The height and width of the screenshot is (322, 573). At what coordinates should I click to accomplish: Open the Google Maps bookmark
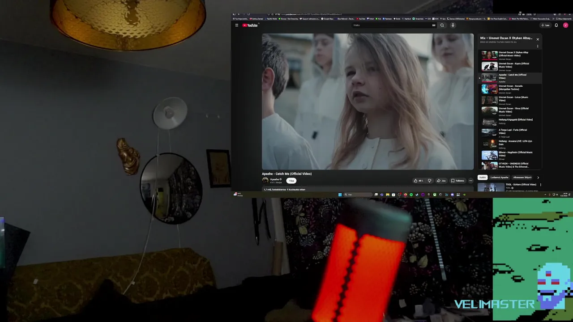[x=327, y=19]
